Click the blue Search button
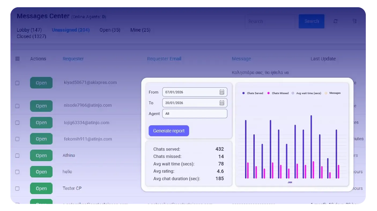377x211 pixels. pos(312,21)
